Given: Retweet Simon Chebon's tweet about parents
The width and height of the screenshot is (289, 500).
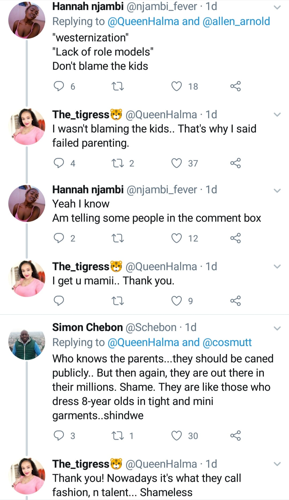Looking at the screenshot, I should 117,436.
